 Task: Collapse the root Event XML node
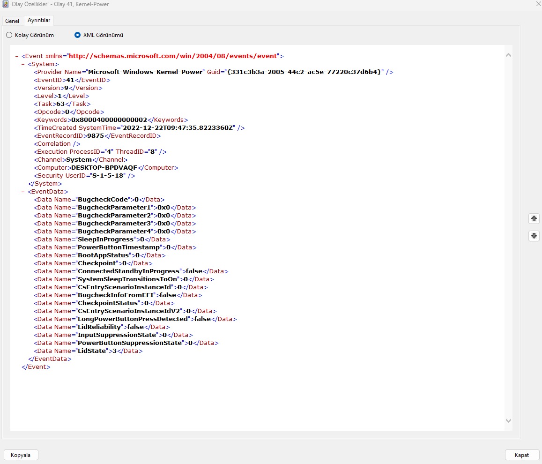(17, 56)
